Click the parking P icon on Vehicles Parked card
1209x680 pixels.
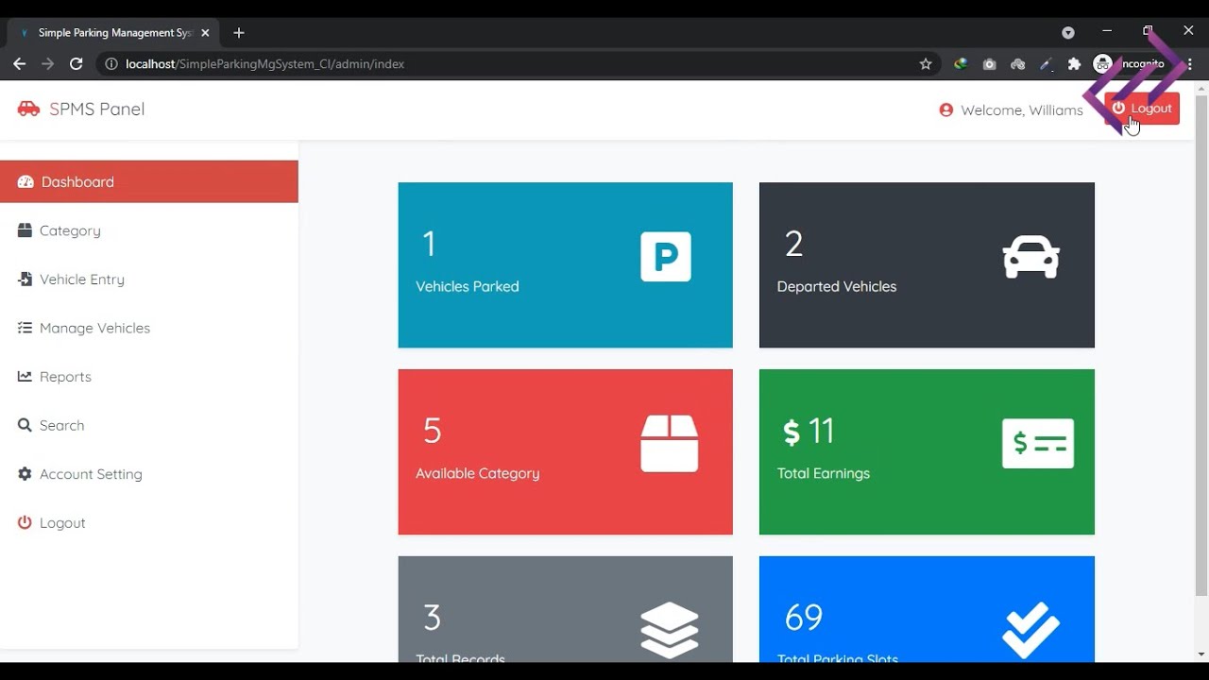point(666,257)
